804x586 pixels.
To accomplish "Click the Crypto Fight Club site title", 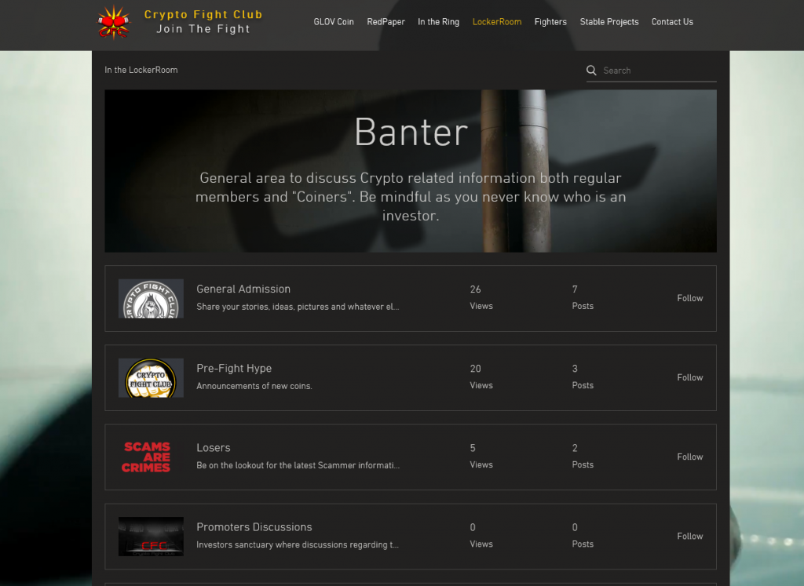I will click(203, 14).
